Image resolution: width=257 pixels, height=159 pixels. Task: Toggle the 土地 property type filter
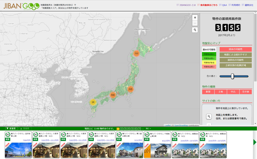coord(221,92)
